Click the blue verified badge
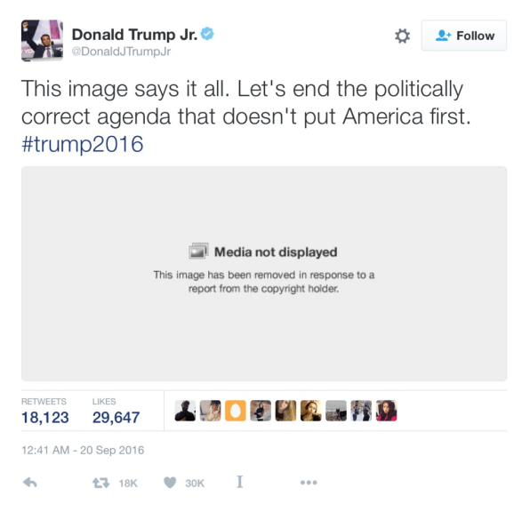The height and width of the screenshot is (512, 530). click(x=207, y=34)
